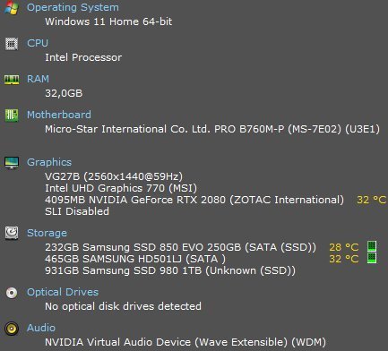Image resolution: width=388 pixels, height=351 pixels.
Task: Open the Audio section link
Action: click(41, 328)
